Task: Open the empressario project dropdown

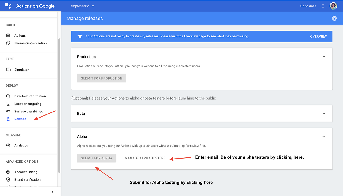Action: tap(82, 6)
